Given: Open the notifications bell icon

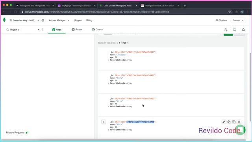Looking at the screenshot, I should click(x=243, y=30).
